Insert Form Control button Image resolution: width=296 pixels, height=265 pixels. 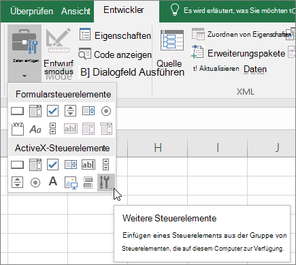pos(17,111)
